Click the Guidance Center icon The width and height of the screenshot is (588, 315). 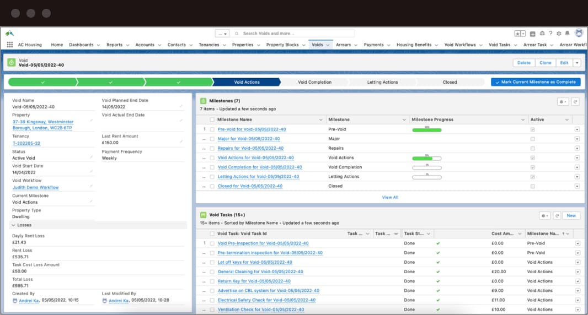tap(542, 34)
